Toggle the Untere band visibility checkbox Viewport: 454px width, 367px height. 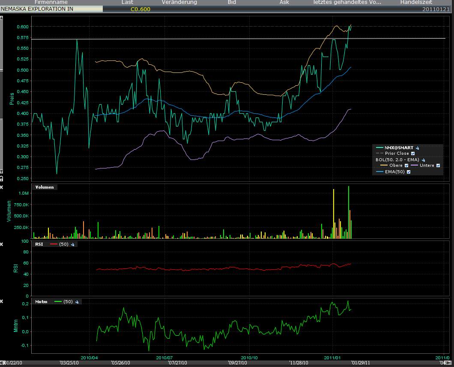(438, 165)
